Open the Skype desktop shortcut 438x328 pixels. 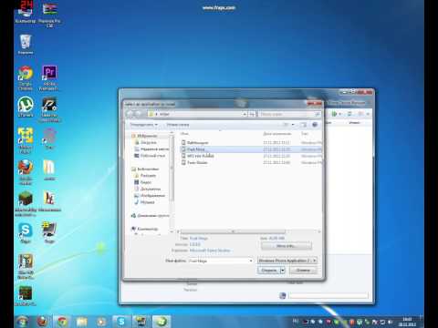(x=26, y=233)
